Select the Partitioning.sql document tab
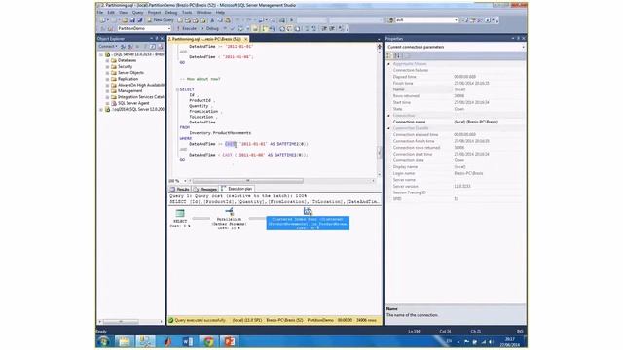Screen dimensions: 623x350 tap(206, 39)
